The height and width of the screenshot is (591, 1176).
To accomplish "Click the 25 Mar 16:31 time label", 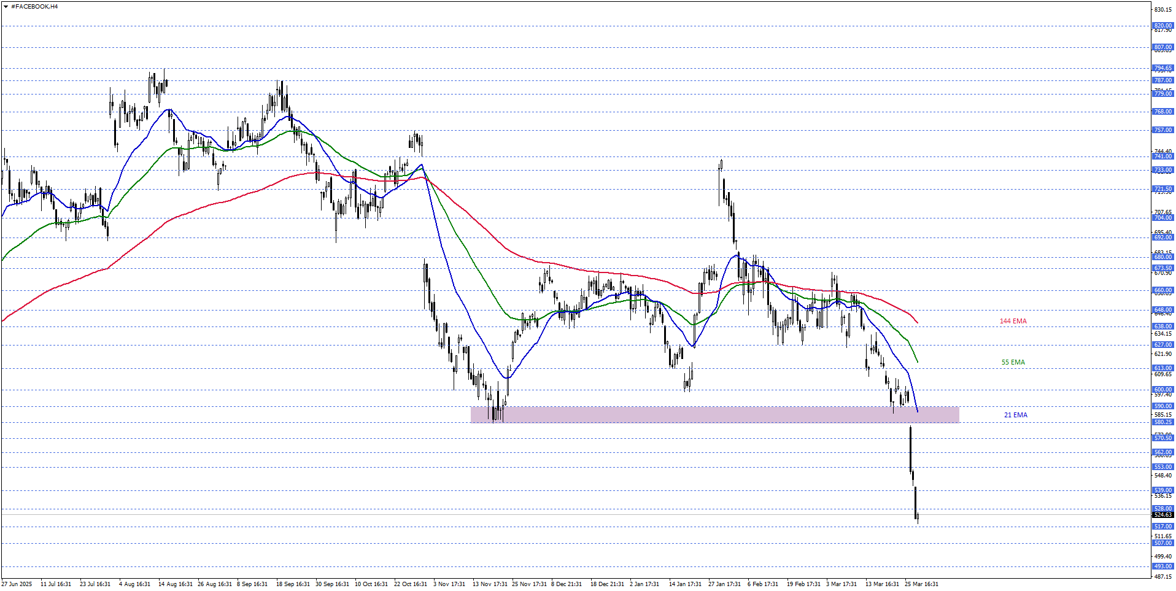I will coord(921,584).
